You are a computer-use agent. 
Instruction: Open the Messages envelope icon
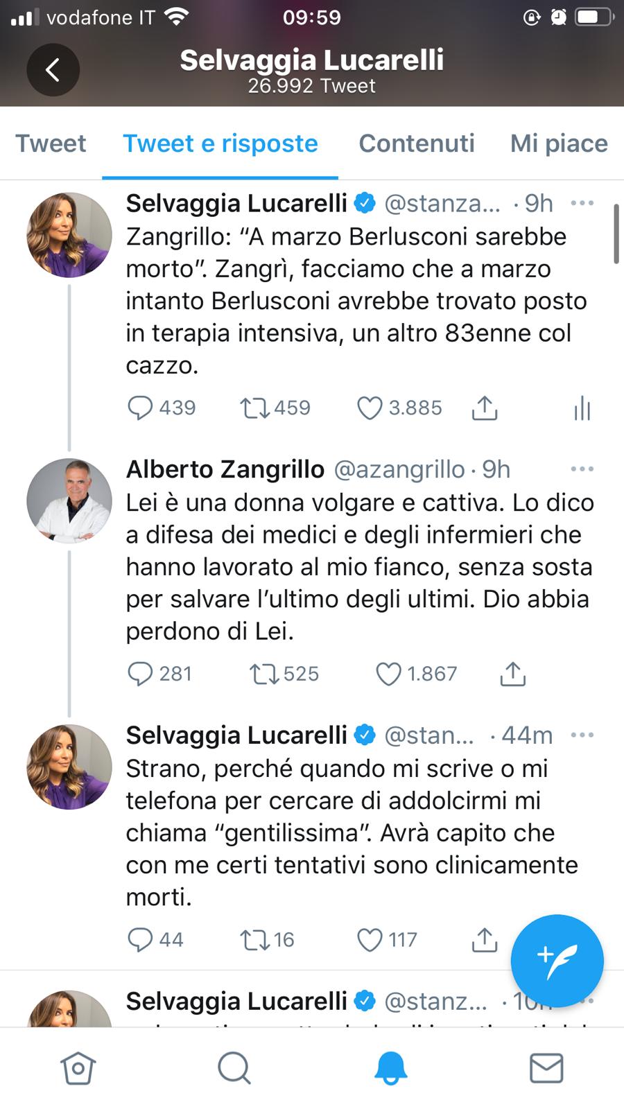point(546,1067)
